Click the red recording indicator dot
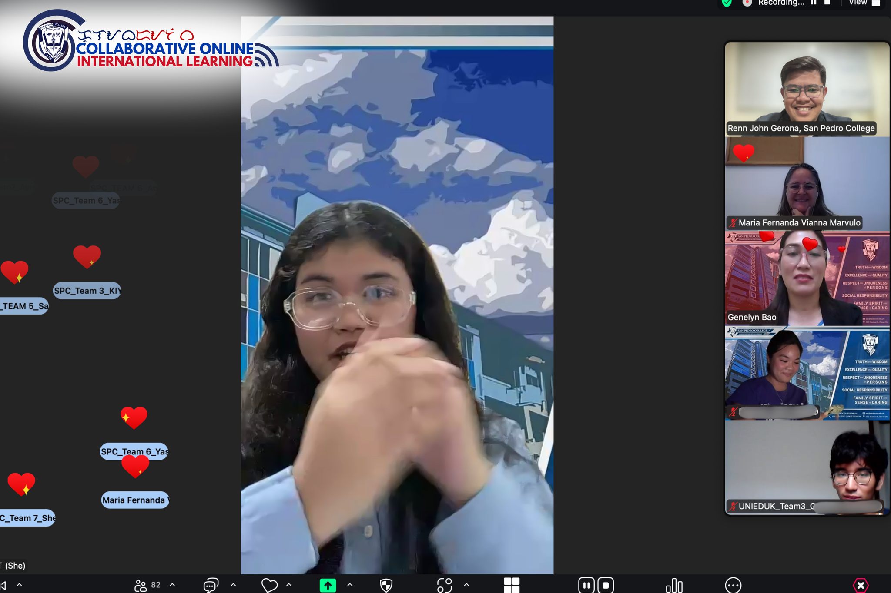Image resolution: width=891 pixels, height=593 pixels. coord(747,3)
